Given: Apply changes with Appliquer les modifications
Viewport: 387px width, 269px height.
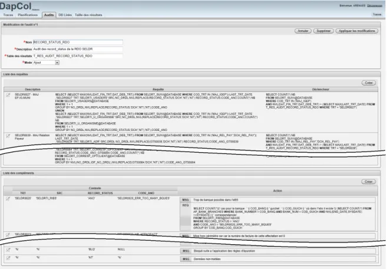Looking at the screenshot, I should [x=356, y=31].
